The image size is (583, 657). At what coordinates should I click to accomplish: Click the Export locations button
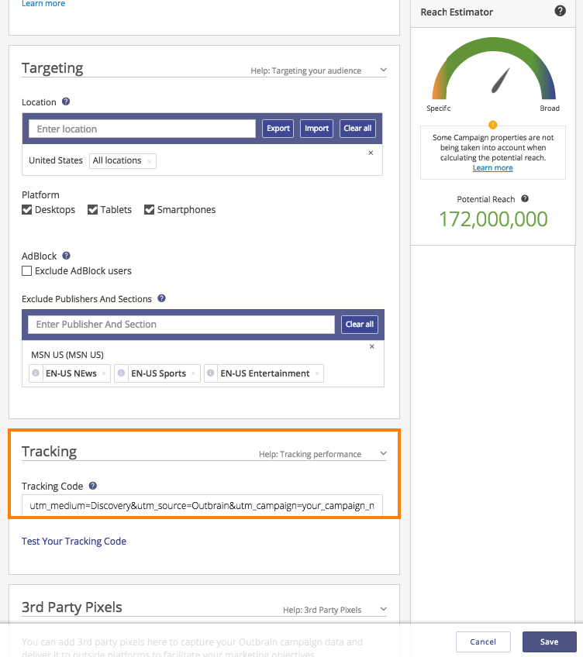coord(278,129)
